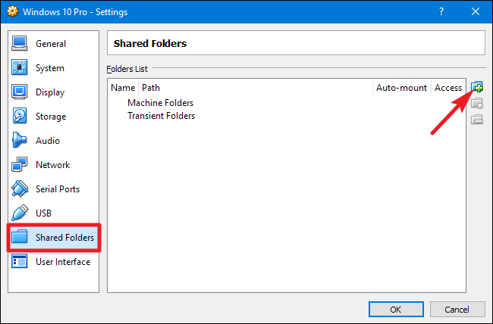Viewport: 493px width, 324px height.
Task: Switch to the User Interface category
Action: pyautogui.click(x=62, y=262)
